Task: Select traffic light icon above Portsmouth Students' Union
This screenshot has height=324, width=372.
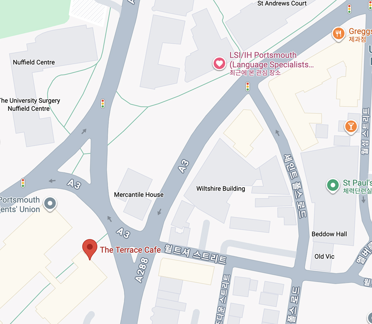Action: coord(23,183)
